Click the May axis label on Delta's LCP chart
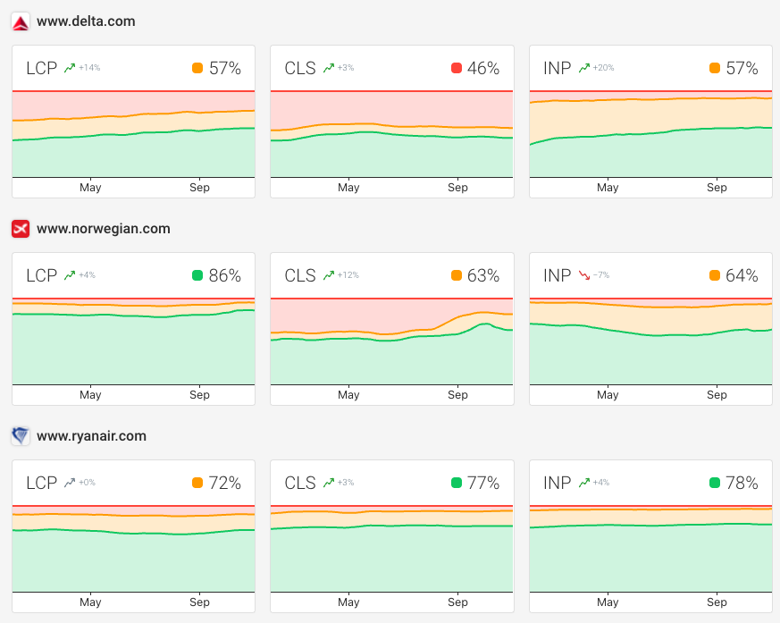Viewport: 780px width, 623px height. (90, 188)
